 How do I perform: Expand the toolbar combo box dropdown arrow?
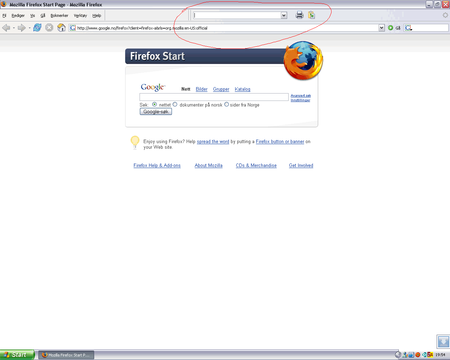(284, 15)
